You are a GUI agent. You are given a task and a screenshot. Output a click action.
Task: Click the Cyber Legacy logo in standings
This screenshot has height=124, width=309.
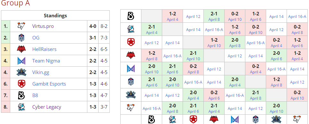(x=21, y=107)
